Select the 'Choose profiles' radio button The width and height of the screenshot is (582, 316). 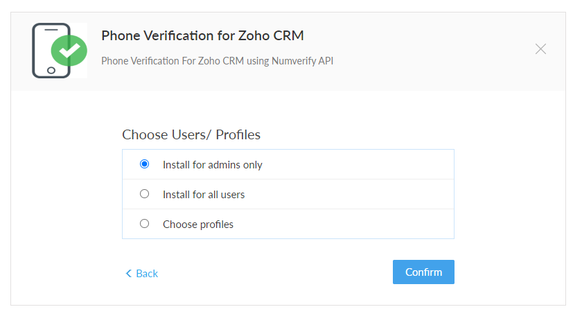(144, 223)
